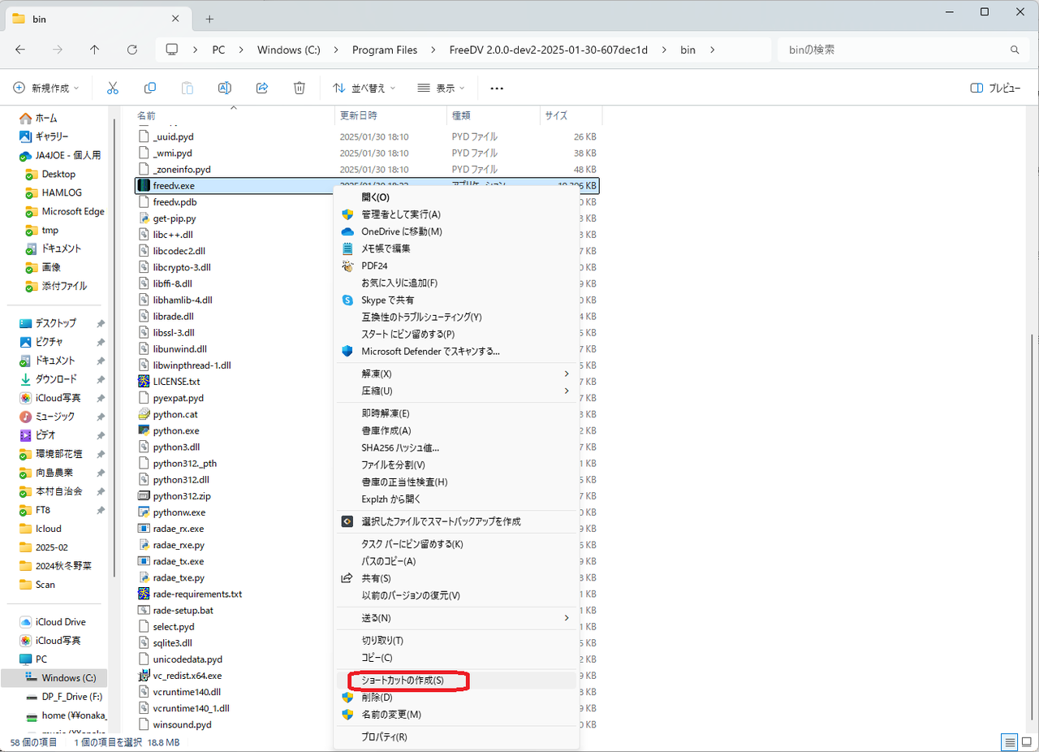Switch to details view icon in status bar
Viewport: 1039px width, 752px height.
coord(1009,742)
